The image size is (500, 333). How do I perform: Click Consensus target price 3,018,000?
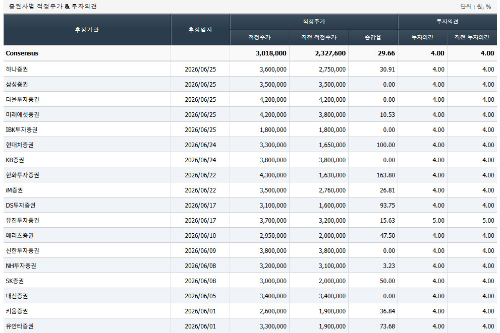(271, 53)
